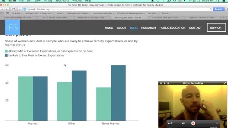The image size is (228, 128).
Task: Open Notification Center list icon
Action: [223, 1]
